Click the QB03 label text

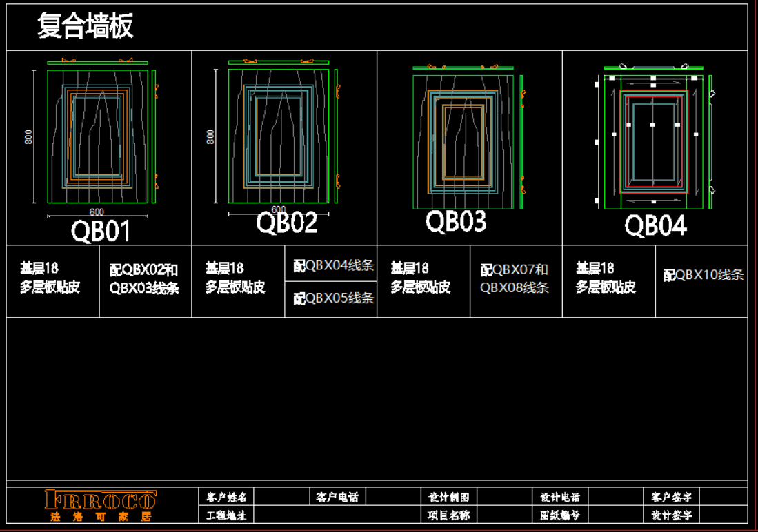456,222
